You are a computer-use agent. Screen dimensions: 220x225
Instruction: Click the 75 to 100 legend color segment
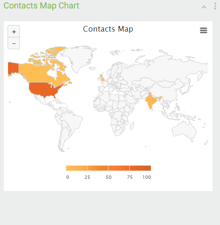click(x=140, y=168)
